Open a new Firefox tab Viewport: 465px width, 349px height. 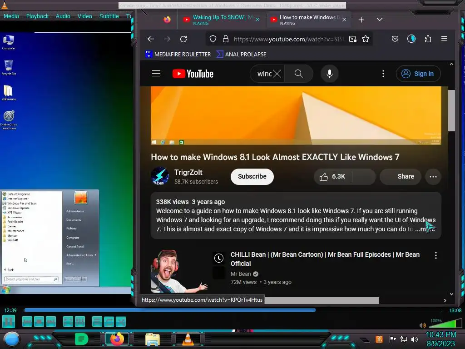pyautogui.click(x=361, y=20)
